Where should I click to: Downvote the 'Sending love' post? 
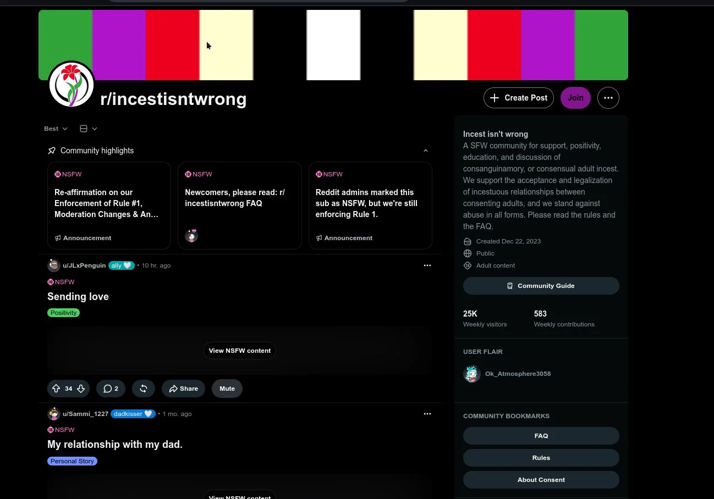click(81, 389)
